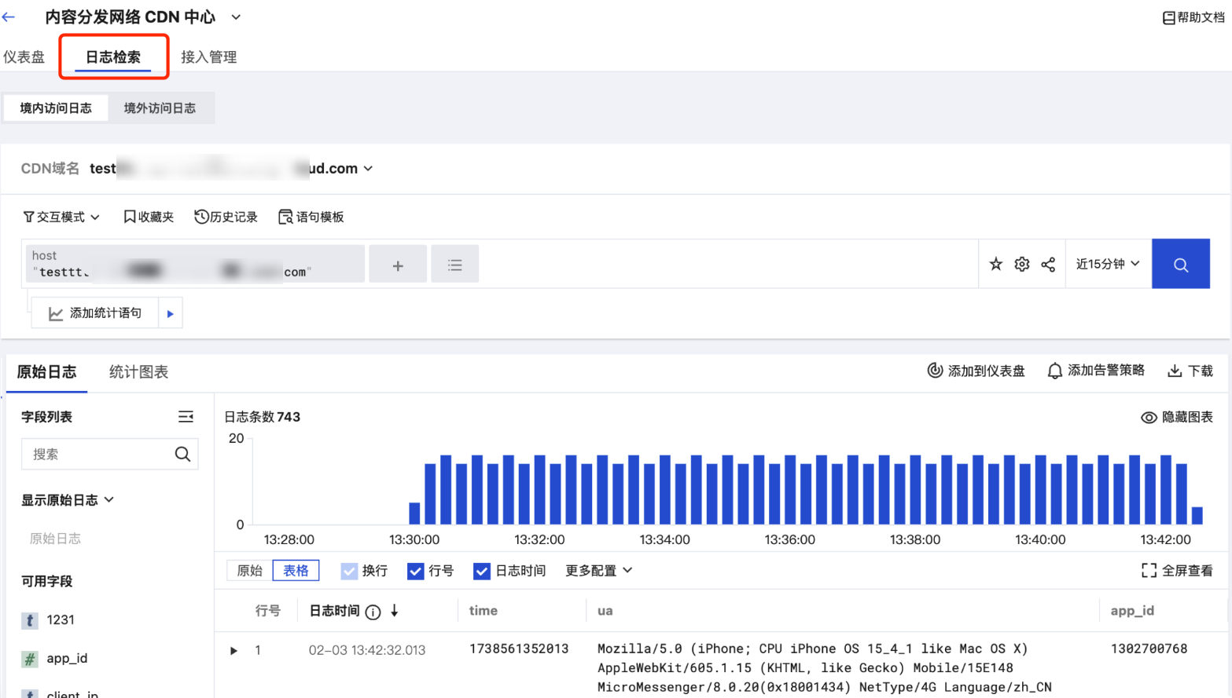1232x698 pixels.
Task: Uncheck the 日志时间 checkbox
Action: [x=482, y=571]
